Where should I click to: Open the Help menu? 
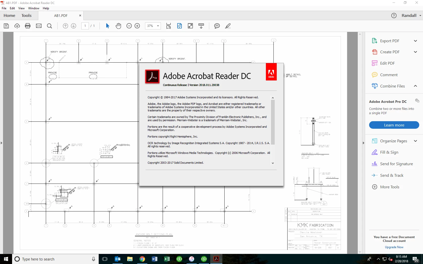click(46, 8)
